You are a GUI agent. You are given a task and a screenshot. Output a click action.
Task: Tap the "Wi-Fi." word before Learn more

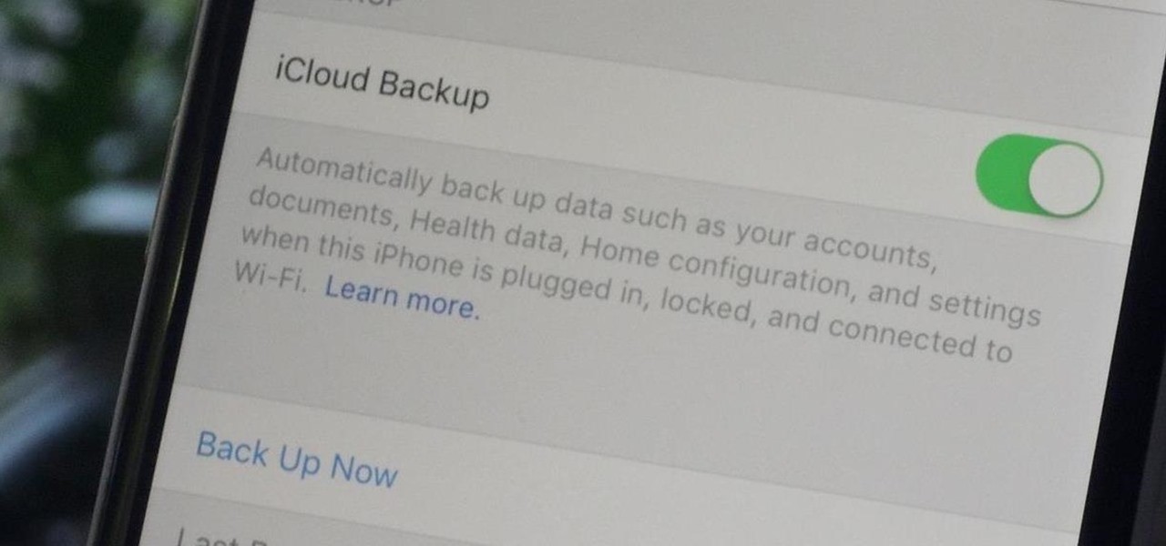coord(270,278)
